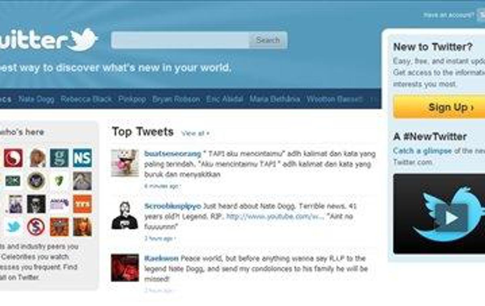Open the Bryan Robson trending topic
This screenshot has height=306, width=485.
(176, 99)
